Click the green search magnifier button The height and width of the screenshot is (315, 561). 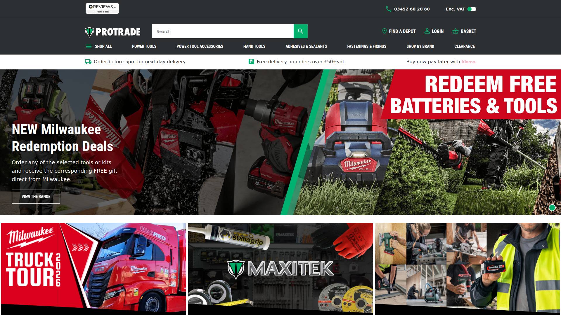tap(300, 31)
